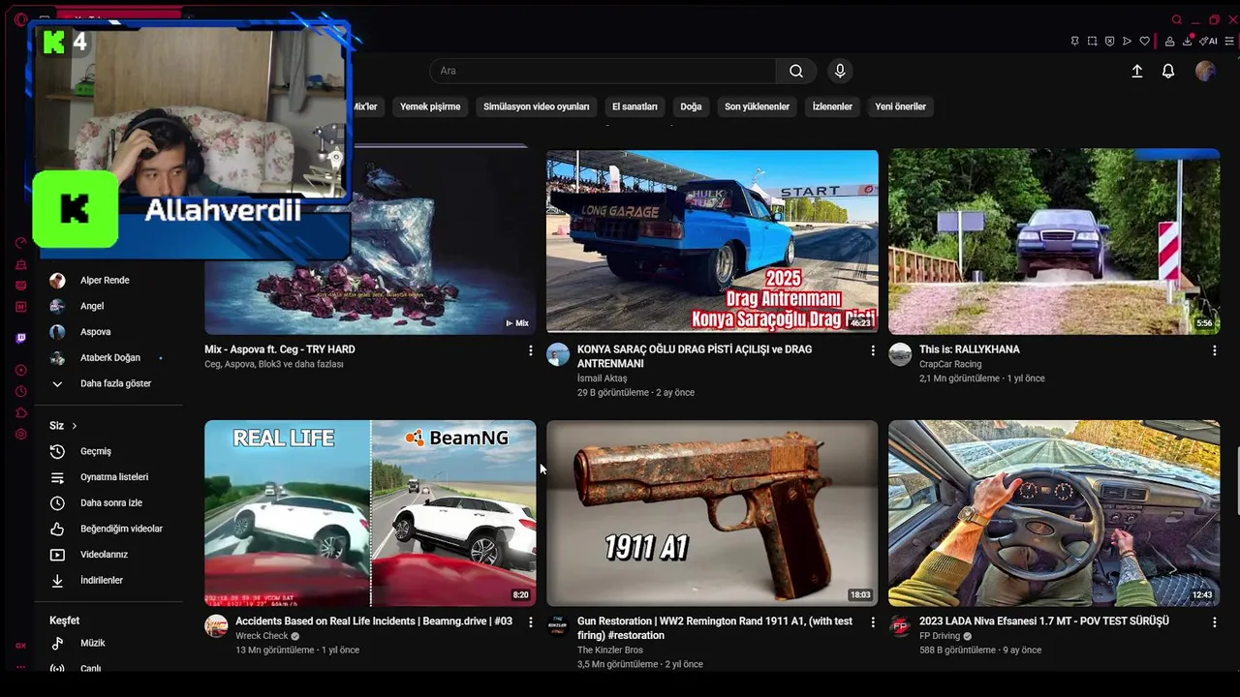
Task: Open title '2023 LADA Niva Efsanesi 1.7 MT'
Action: coord(1044,621)
